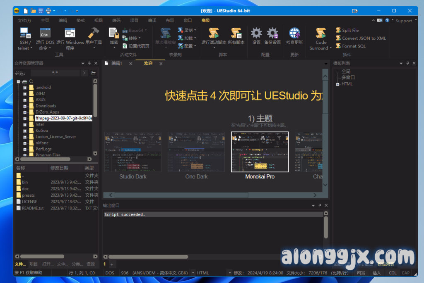The image size is (424, 283).
Task: Expand the HTML node in template list
Action: [x=338, y=84]
